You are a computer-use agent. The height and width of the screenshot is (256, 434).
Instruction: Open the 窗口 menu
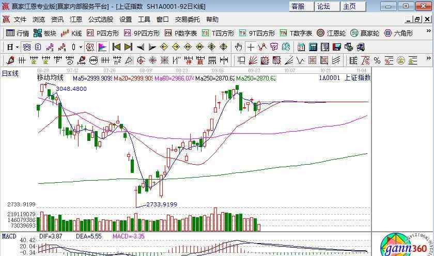coord(162,20)
